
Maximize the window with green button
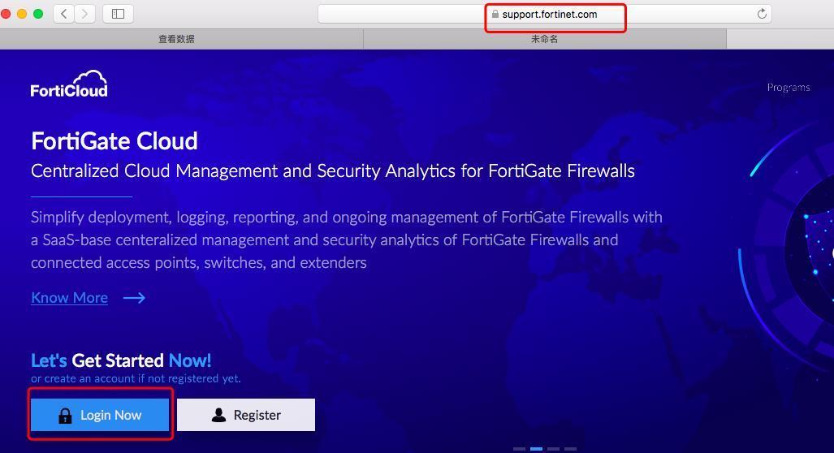point(38,14)
